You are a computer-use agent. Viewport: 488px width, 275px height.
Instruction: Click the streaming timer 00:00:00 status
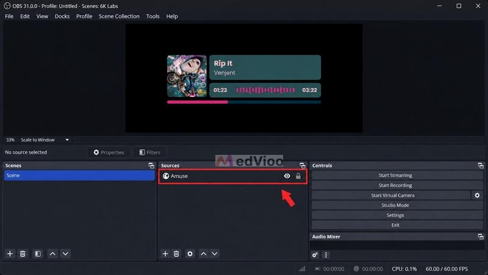tap(334, 269)
